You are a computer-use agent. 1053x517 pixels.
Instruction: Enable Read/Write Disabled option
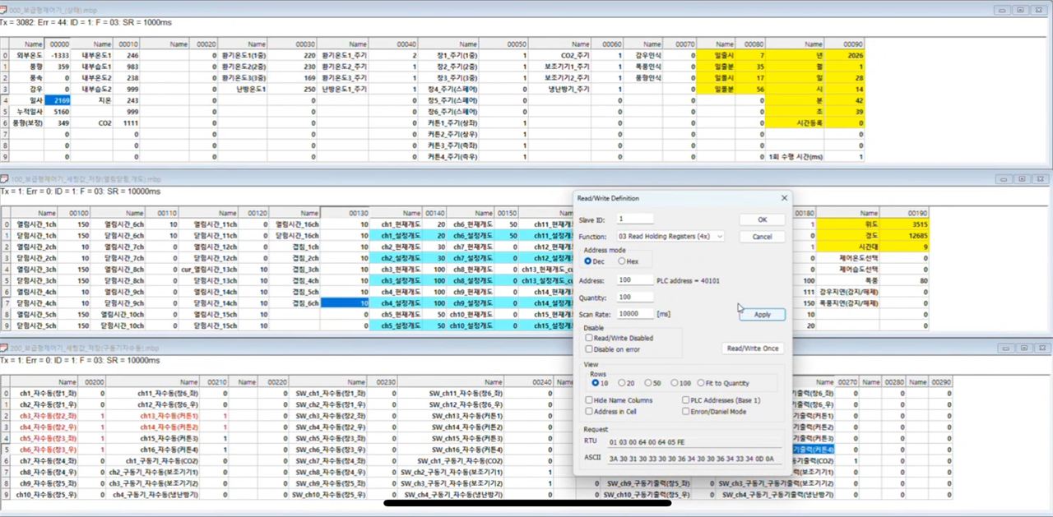click(x=619, y=338)
